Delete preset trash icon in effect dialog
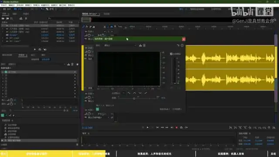The height and width of the screenshot is (157, 279). tap(144, 45)
